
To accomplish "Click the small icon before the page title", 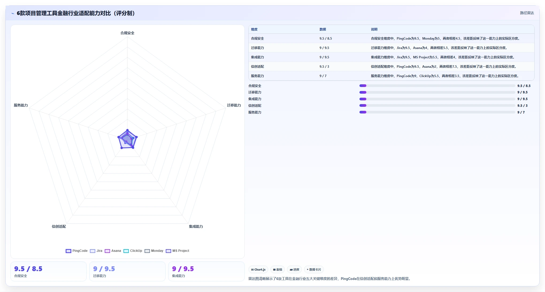I will [x=13, y=13].
